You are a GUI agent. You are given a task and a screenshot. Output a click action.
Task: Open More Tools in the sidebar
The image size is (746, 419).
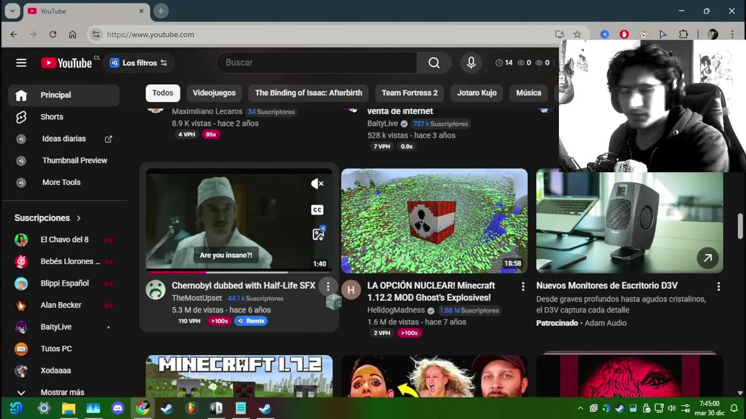tap(64, 182)
